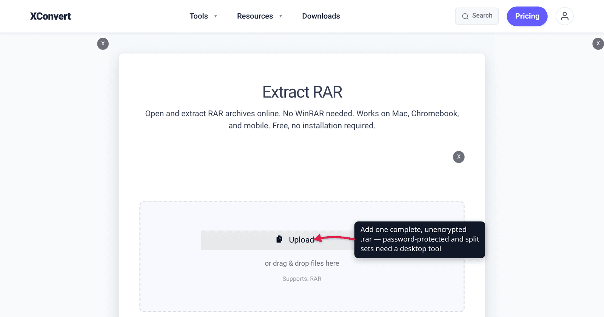This screenshot has height=317, width=604.
Task: Expand the Tools dropdown menu
Action: pyautogui.click(x=203, y=16)
